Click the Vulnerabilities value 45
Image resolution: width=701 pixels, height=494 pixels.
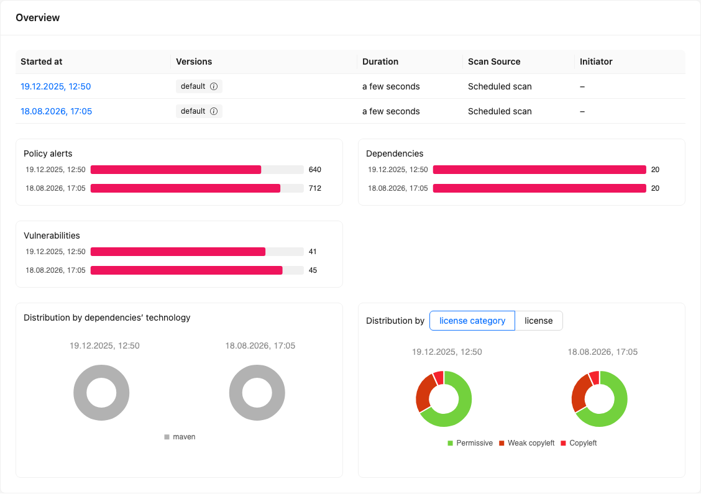click(313, 270)
